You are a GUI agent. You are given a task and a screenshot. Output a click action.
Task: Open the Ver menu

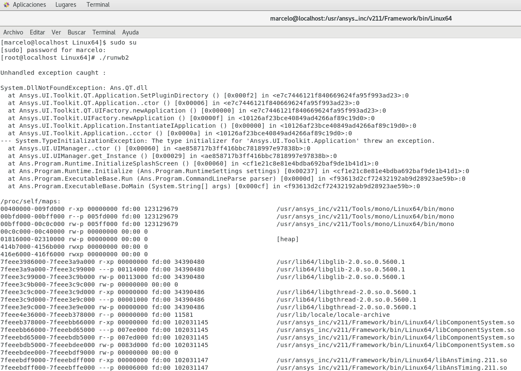(x=56, y=32)
